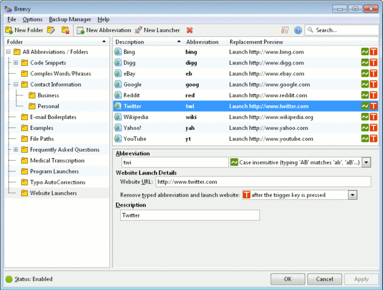Click the globe icon for Google

[118, 85]
